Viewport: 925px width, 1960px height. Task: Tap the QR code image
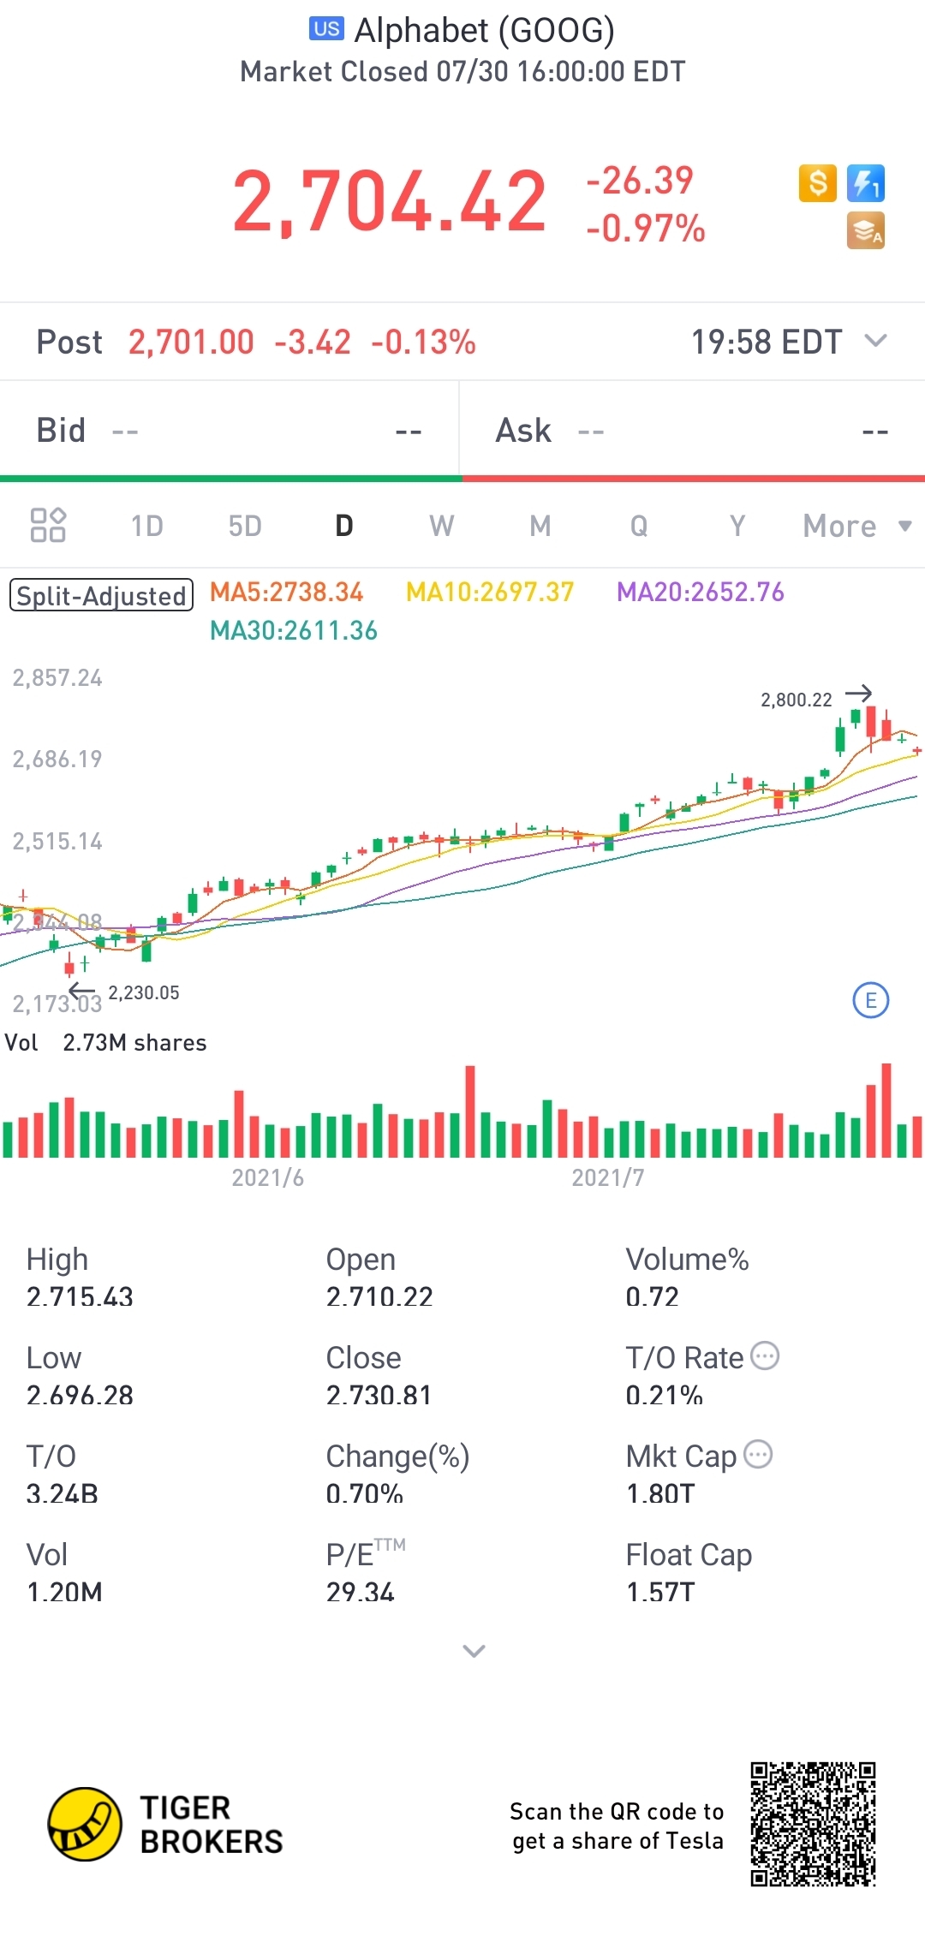(x=814, y=1824)
